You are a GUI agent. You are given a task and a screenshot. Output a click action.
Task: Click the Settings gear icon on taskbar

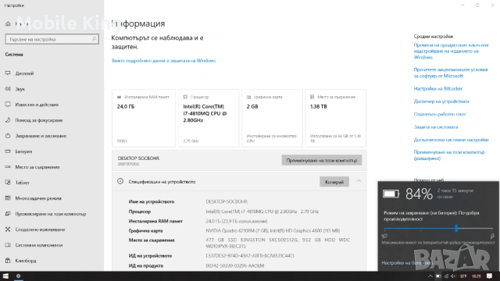click(18, 276)
